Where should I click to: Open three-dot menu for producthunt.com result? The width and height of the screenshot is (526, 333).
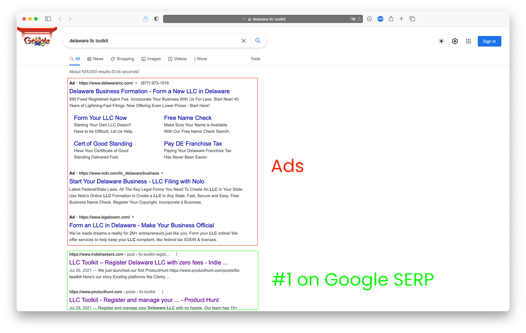163,292
